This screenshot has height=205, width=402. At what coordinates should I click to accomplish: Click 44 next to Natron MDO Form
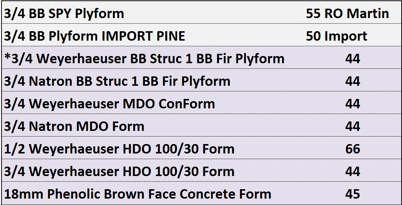click(x=352, y=126)
